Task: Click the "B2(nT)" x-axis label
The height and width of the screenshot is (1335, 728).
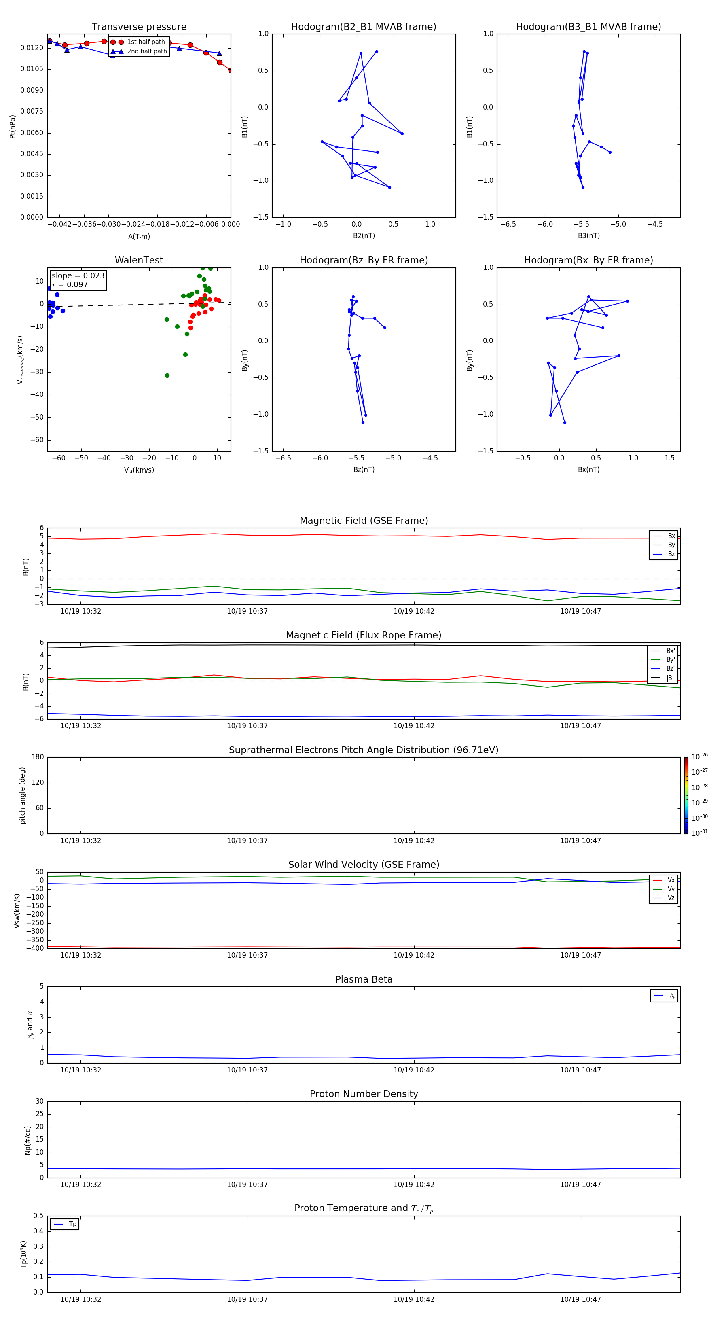Action: [x=364, y=236]
